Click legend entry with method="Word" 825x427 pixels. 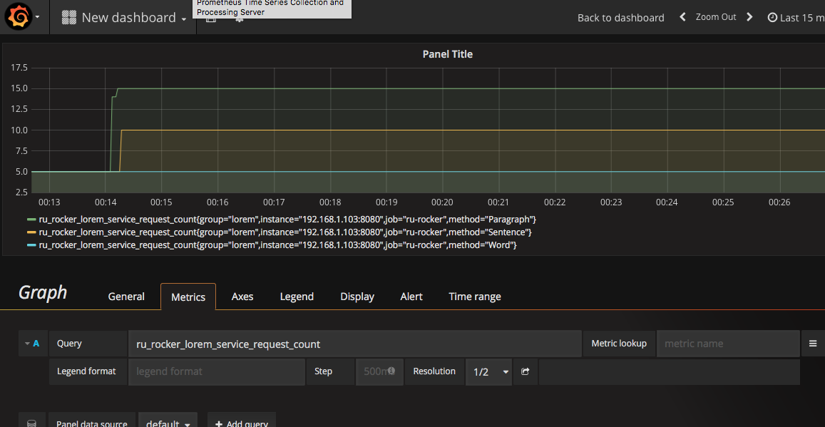(x=278, y=245)
